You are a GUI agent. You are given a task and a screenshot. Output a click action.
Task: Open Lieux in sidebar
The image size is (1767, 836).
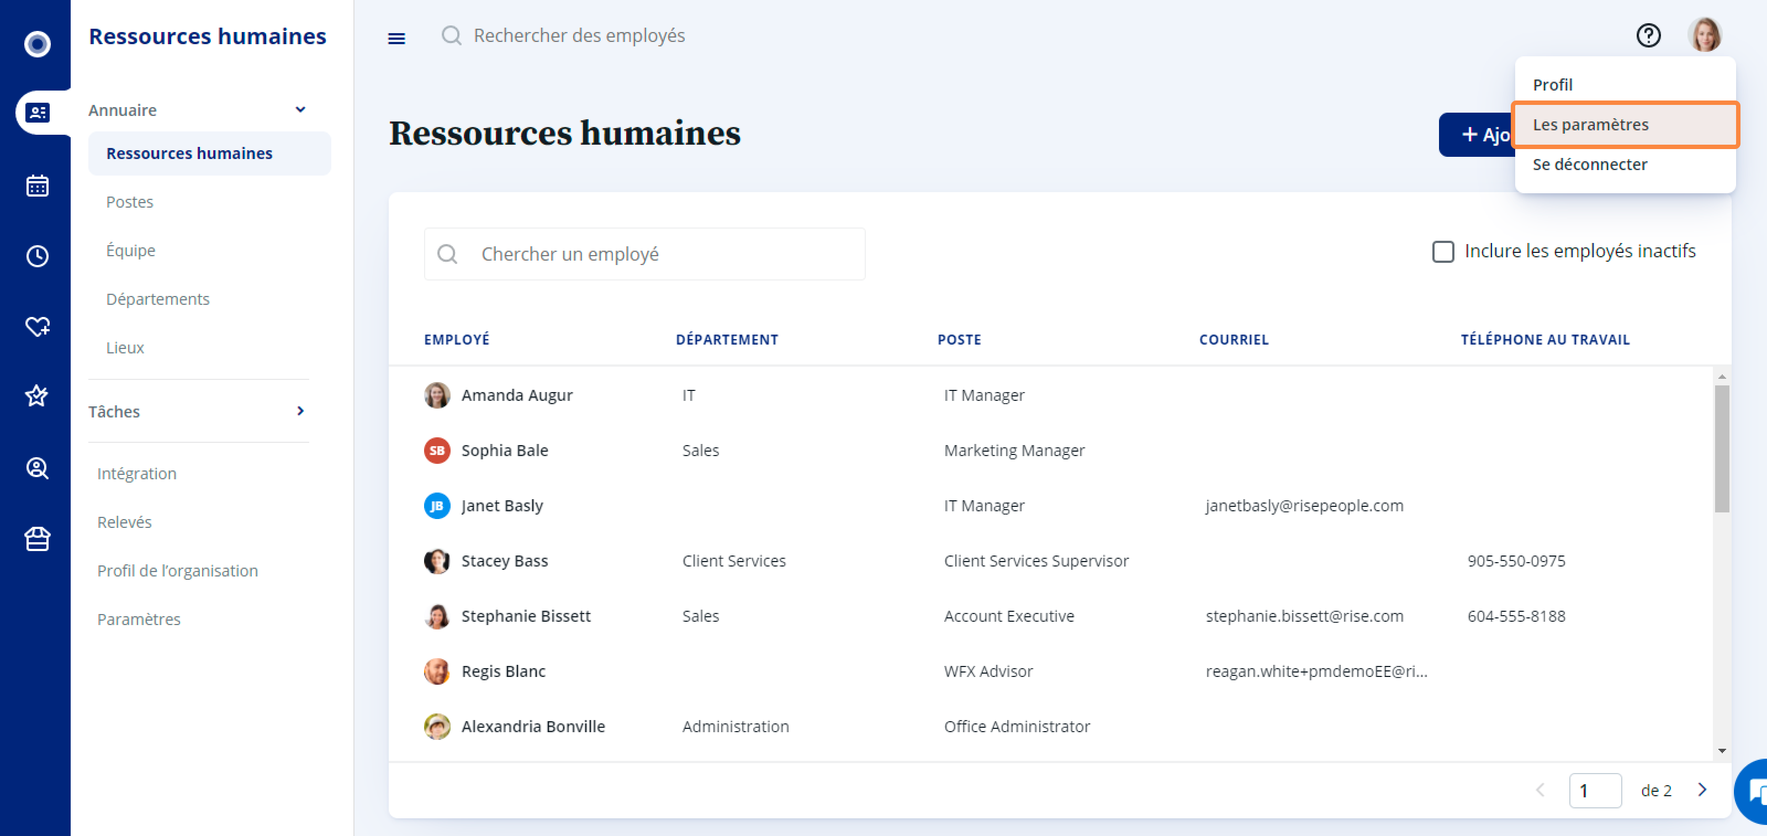[x=125, y=348]
